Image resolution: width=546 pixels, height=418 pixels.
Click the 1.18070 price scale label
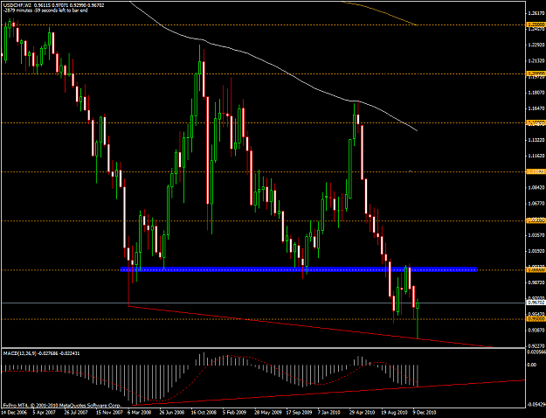[x=536, y=93]
